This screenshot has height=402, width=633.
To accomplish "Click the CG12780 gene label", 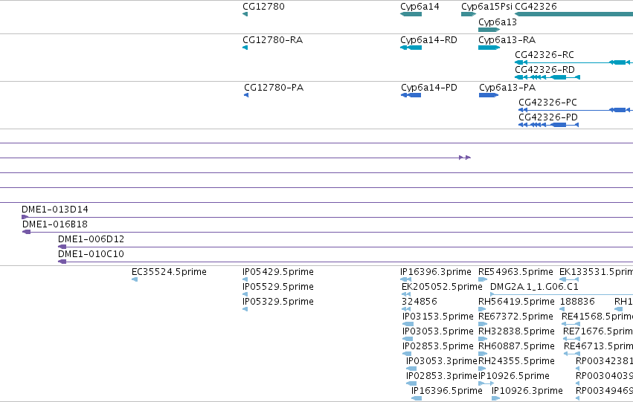I will click(x=263, y=7).
